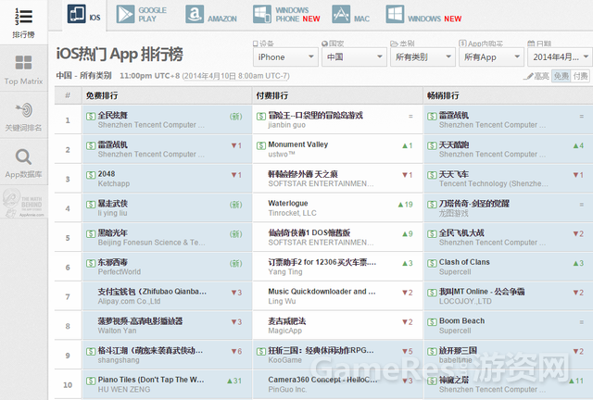Screen dimensions: 593x400
Task: Click the Shenzhen Tencent publisher under 全民炫舞
Action: pyautogui.click(x=151, y=125)
